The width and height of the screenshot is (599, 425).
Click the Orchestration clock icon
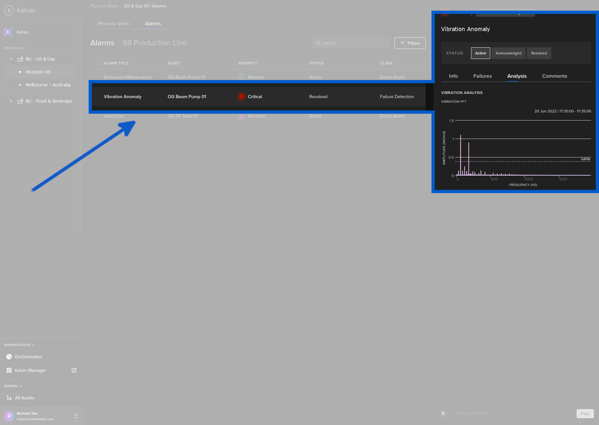(x=9, y=357)
